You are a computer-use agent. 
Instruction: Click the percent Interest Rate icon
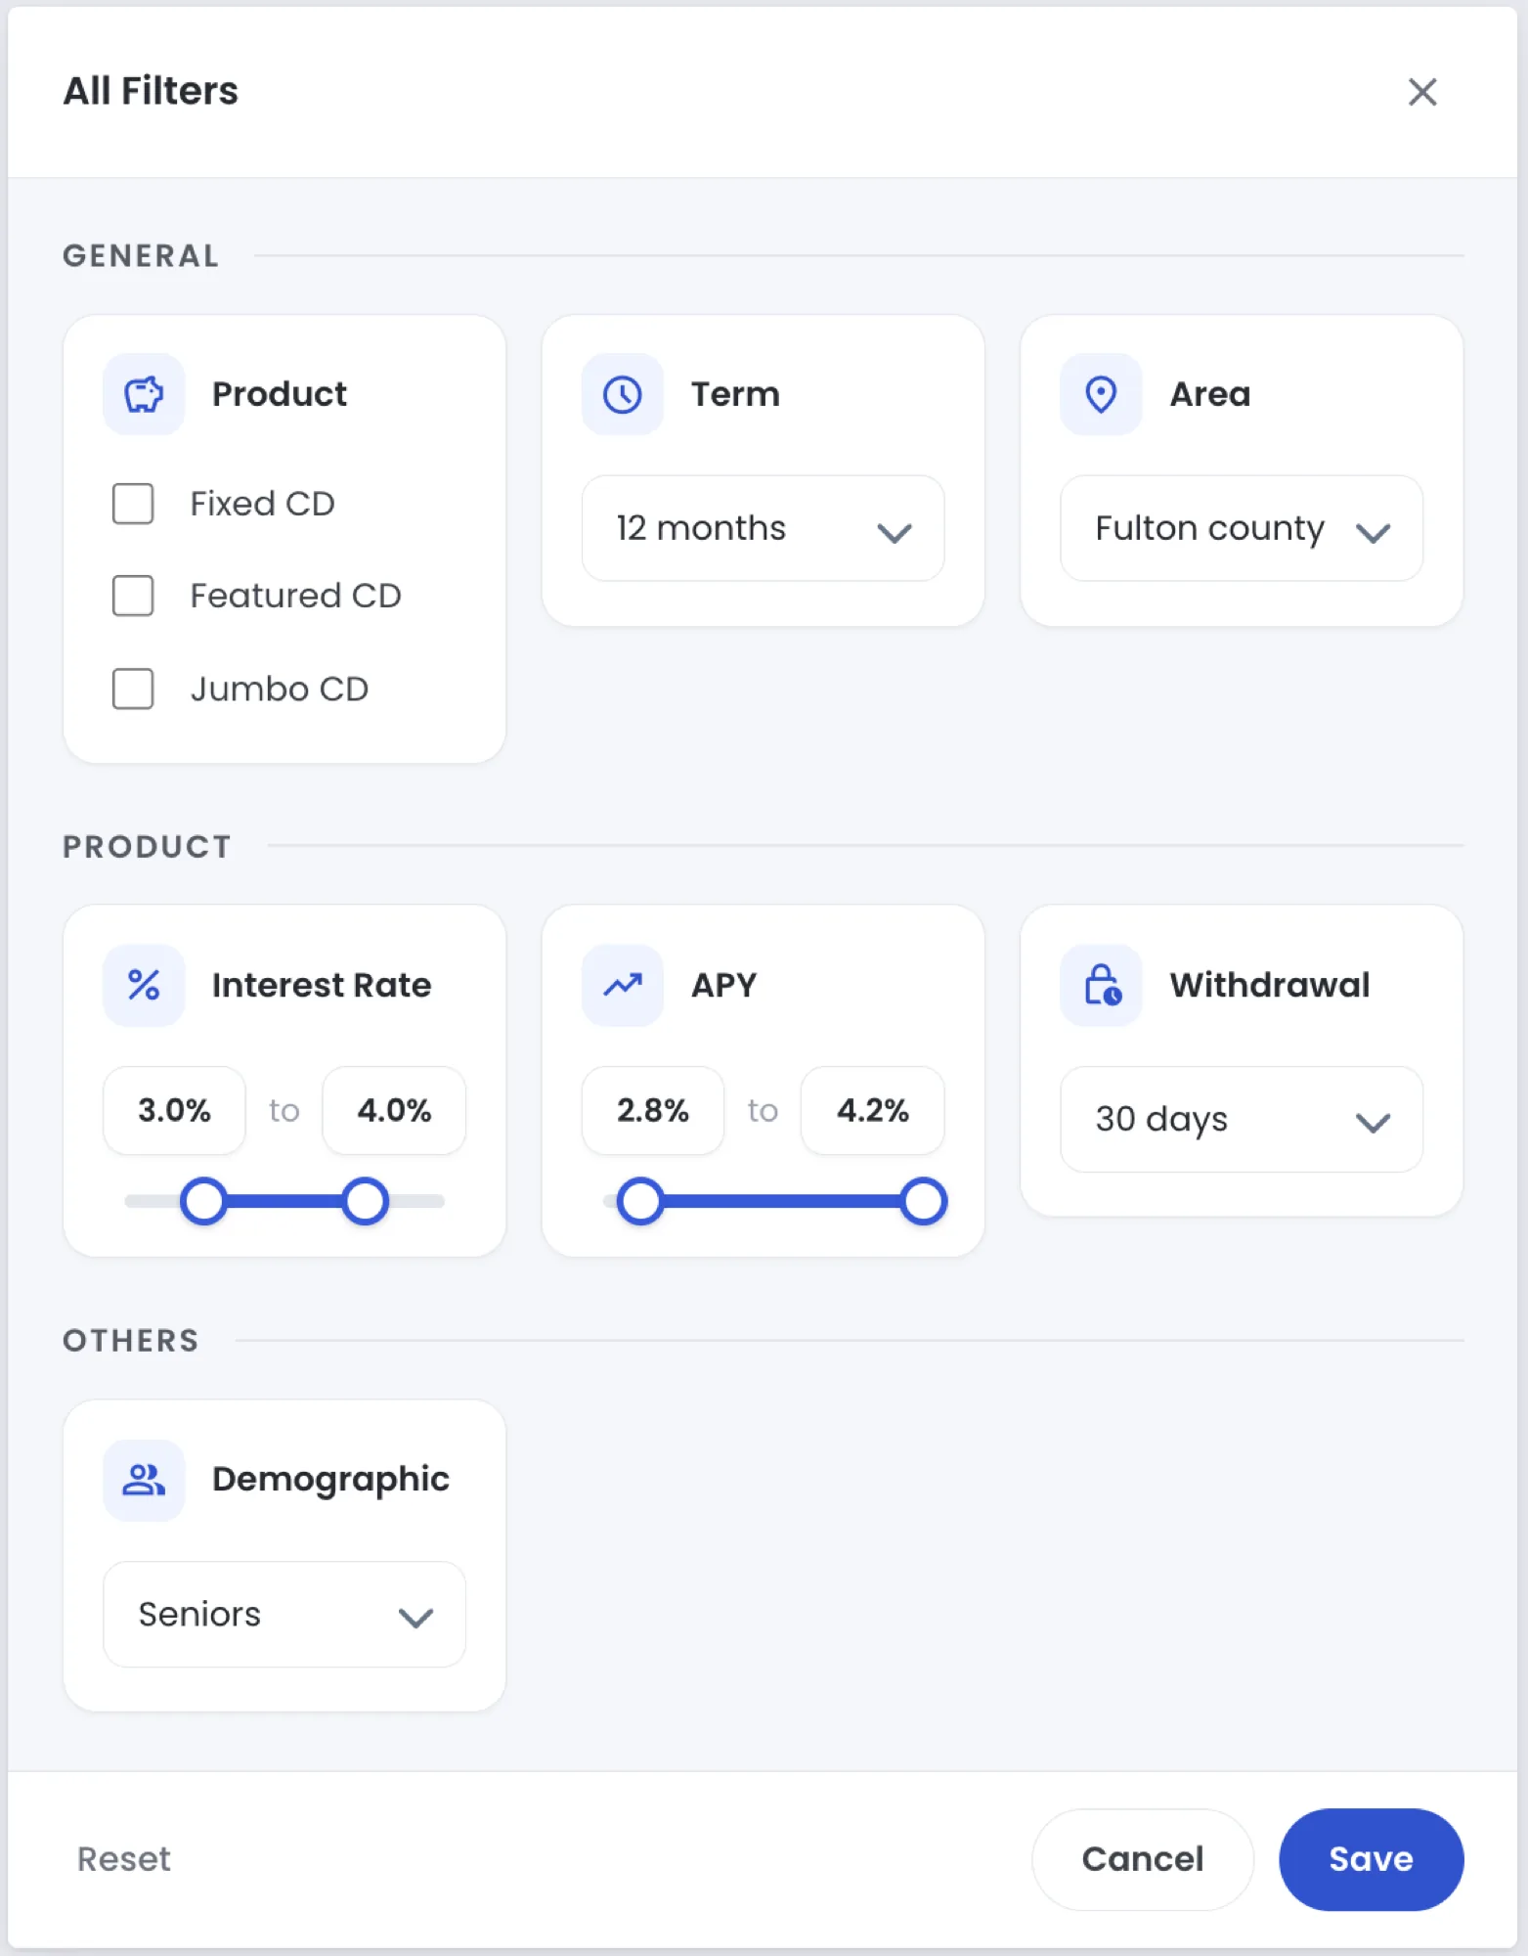click(144, 985)
